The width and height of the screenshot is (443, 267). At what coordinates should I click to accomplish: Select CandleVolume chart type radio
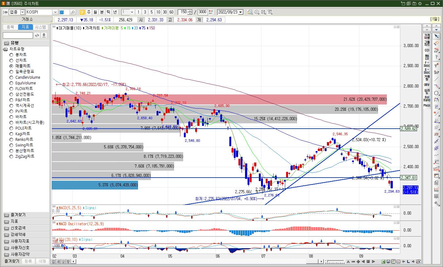(x=11, y=77)
